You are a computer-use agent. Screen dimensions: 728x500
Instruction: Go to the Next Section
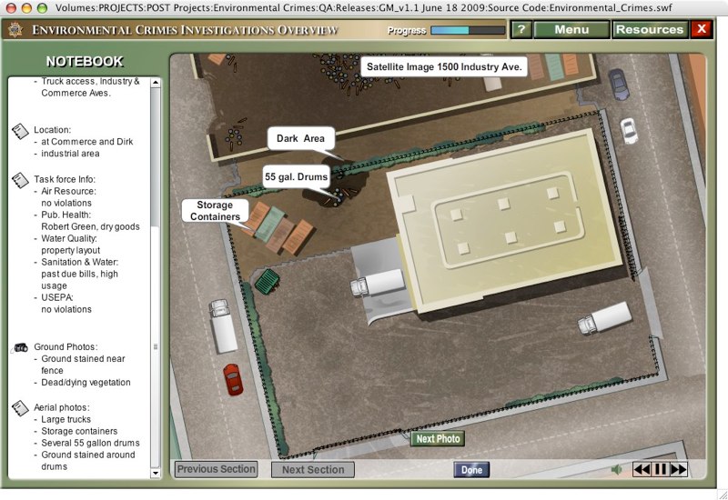[x=313, y=469]
